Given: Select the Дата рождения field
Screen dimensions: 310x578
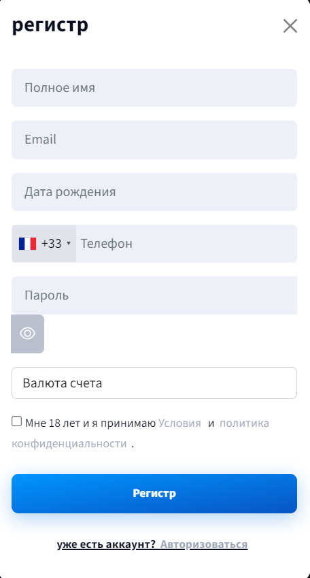Looking at the screenshot, I should 154,192.
